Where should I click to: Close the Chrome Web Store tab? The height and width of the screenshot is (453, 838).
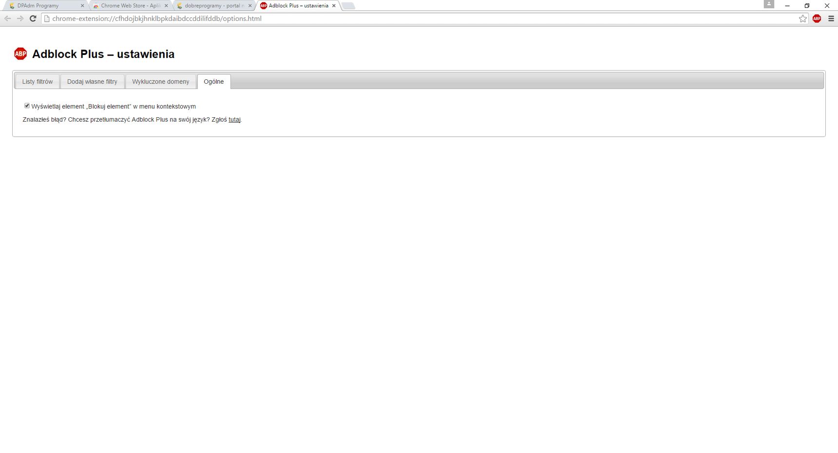(166, 6)
